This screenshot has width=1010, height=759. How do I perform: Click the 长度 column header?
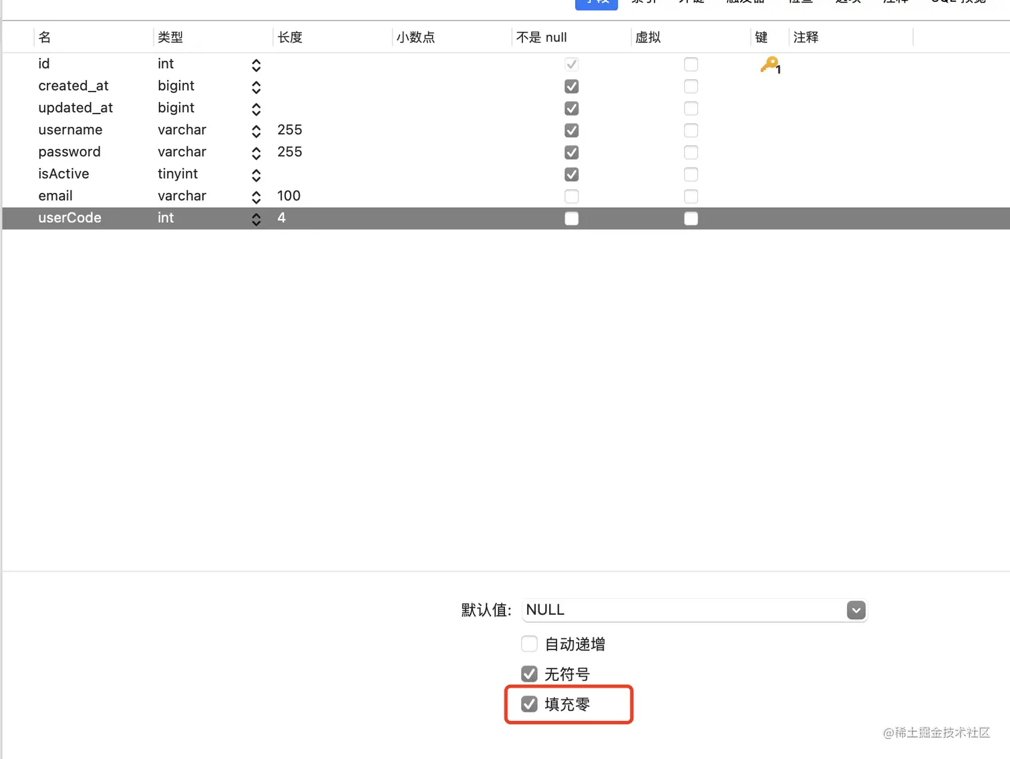tap(290, 37)
